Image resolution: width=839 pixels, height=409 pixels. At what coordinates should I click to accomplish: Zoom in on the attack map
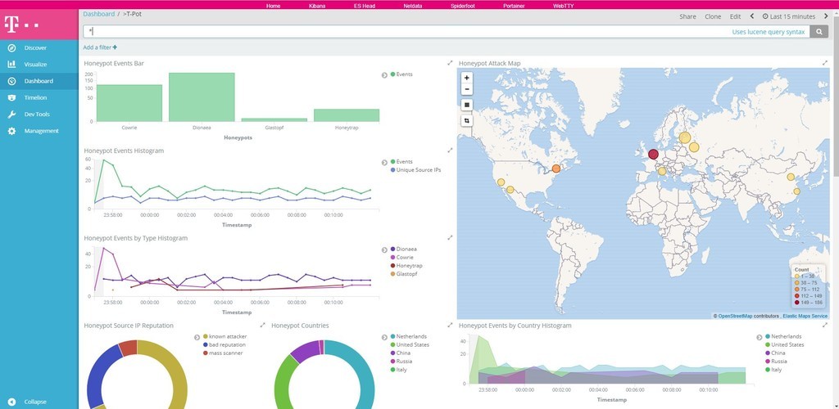pos(466,78)
